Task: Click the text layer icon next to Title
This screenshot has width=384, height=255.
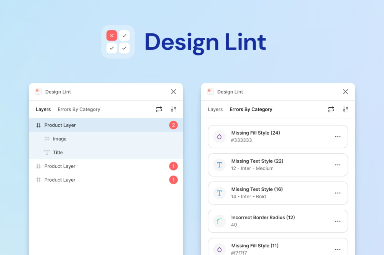Action: 47,152
